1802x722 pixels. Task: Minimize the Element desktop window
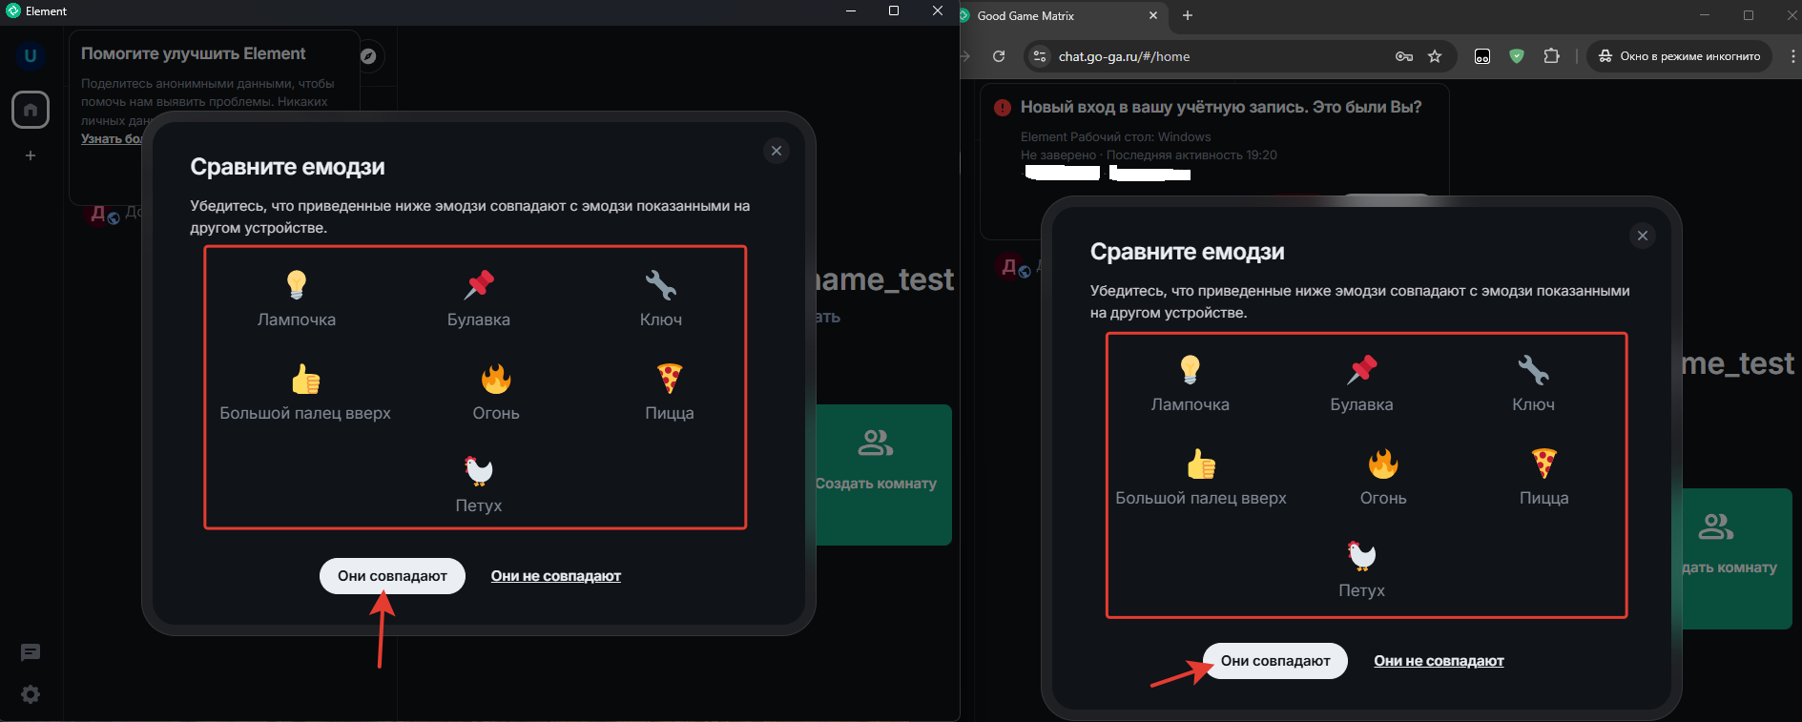(x=851, y=10)
